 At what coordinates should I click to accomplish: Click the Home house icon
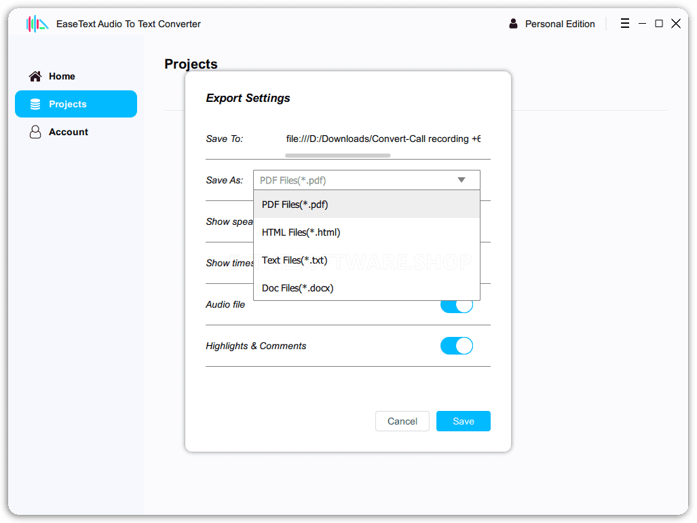point(35,77)
